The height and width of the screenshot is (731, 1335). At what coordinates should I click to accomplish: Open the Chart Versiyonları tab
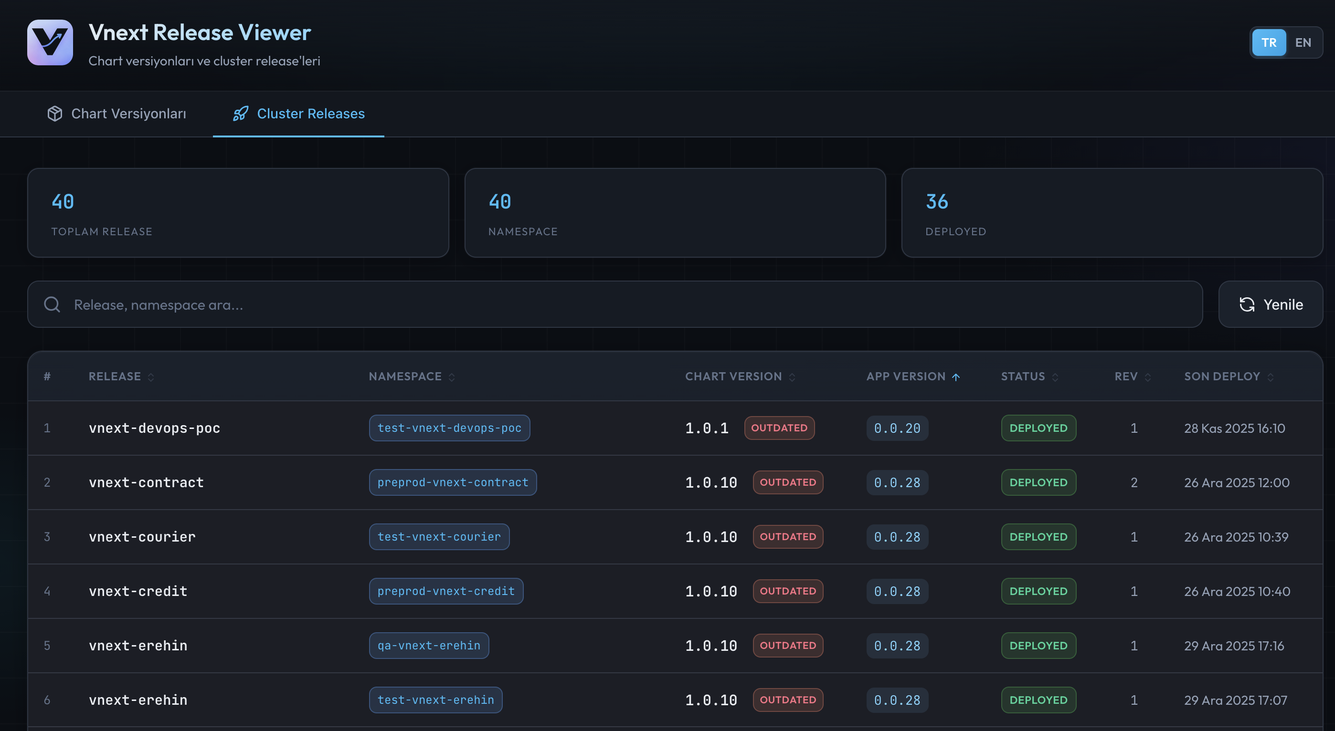[117, 114]
